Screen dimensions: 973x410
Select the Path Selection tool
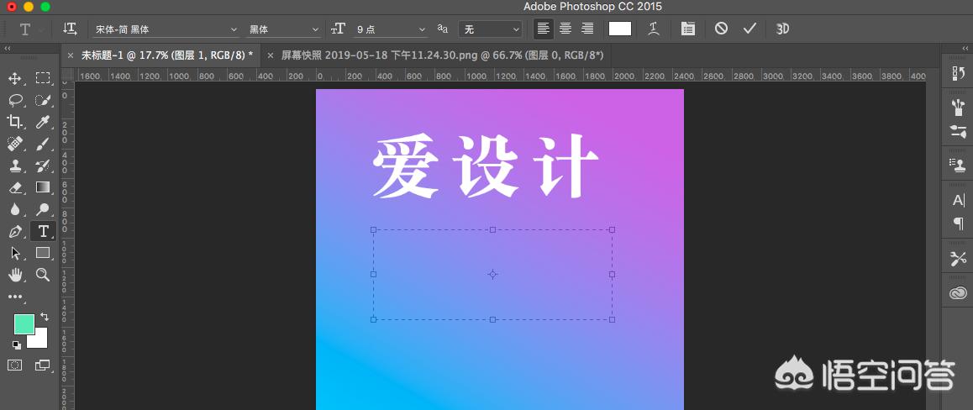(x=15, y=253)
